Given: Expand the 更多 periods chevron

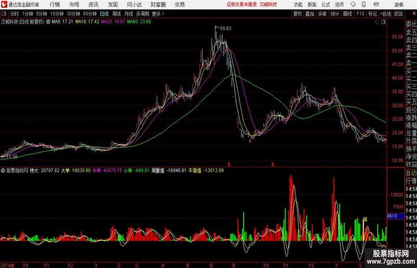Looking at the screenshot, I should point(163,14).
